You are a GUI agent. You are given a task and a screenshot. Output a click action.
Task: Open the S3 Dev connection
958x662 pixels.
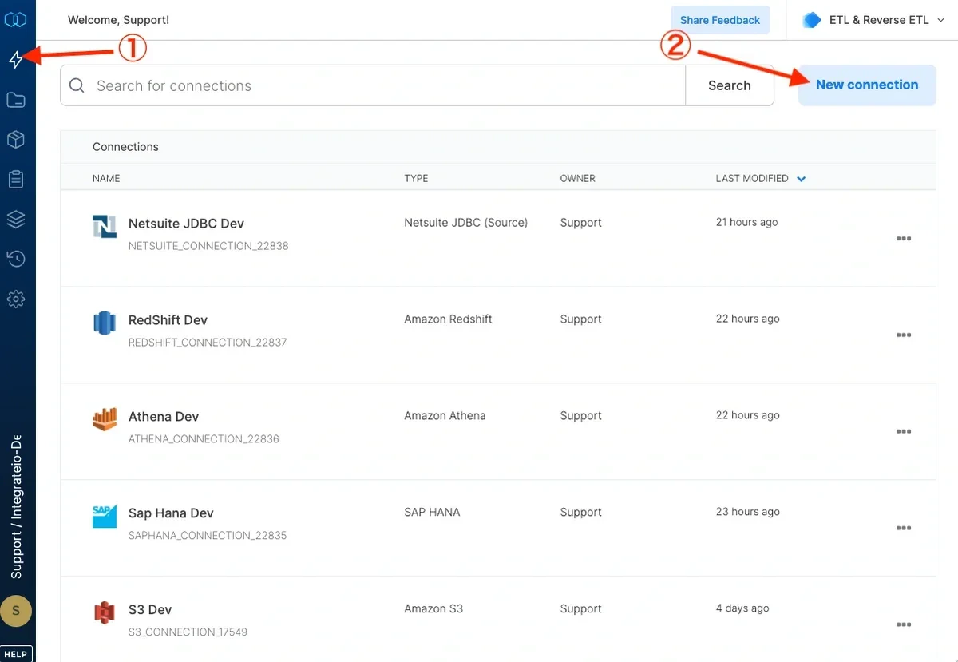tap(150, 610)
